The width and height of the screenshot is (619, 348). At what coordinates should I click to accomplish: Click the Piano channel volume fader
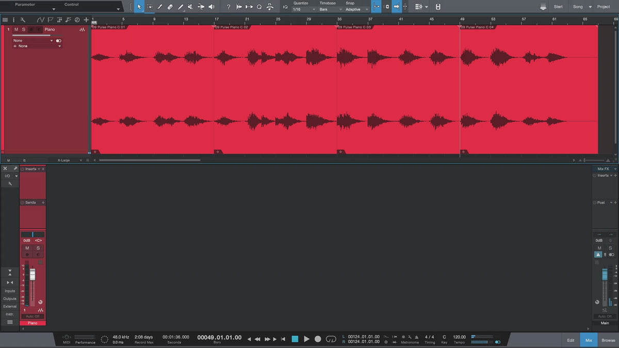(x=32, y=274)
